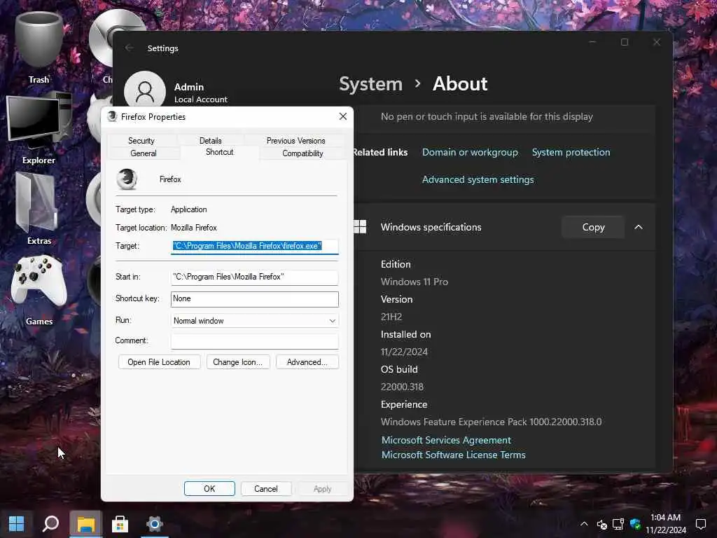Copy Windows specifications
The width and height of the screenshot is (717, 538).
click(x=593, y=227)
